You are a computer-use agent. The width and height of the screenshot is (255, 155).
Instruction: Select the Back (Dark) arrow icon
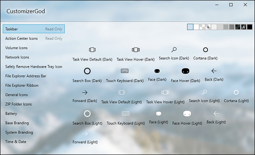(x=214, y=71)
